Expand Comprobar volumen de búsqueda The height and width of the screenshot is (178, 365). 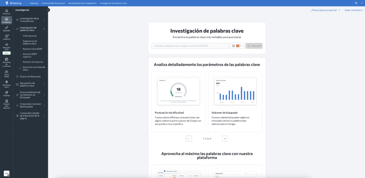point(44,105)
